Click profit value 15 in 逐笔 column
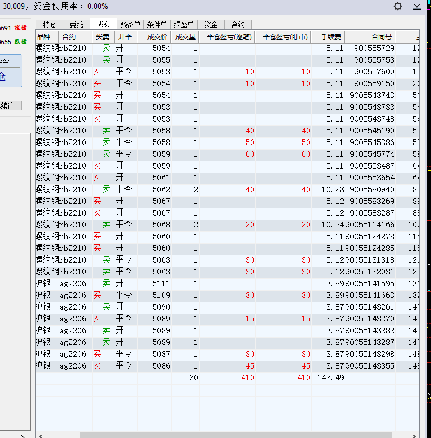 pos(250,319)
